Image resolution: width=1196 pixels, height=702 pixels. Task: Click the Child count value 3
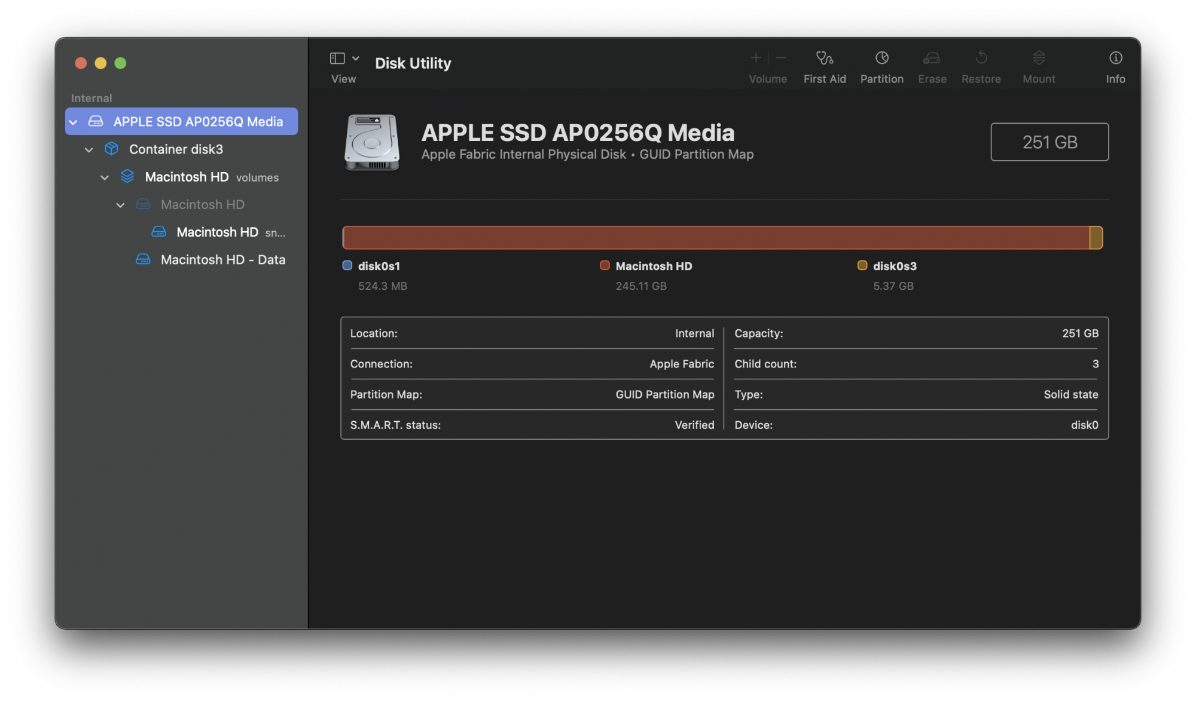click(1096, 364)
